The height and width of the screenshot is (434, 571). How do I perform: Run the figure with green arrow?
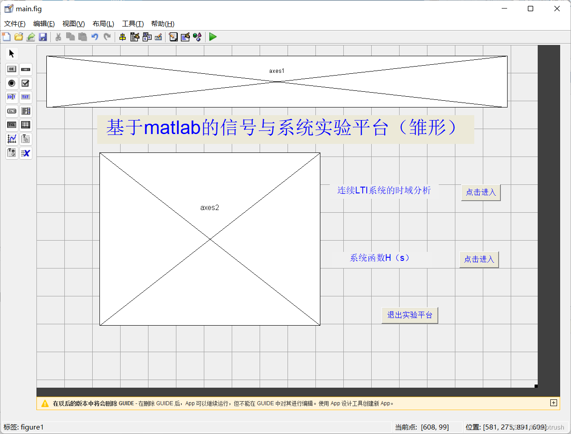coord(213,37)
